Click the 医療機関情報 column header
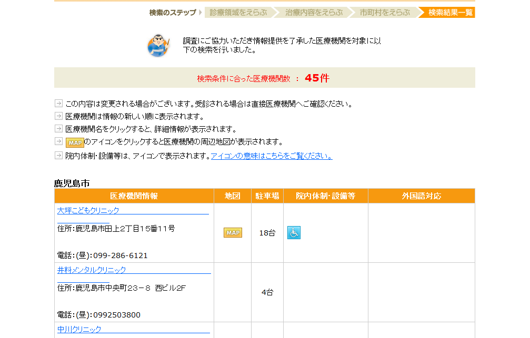The height and width of the screenshot is (338, 530). [x=134, y=196]
